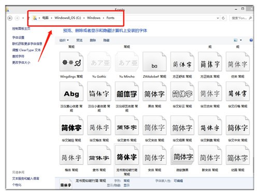259x195 pixels.
Task: Select the 华文彩云 outlined font icon
Action: coord(182,91)
